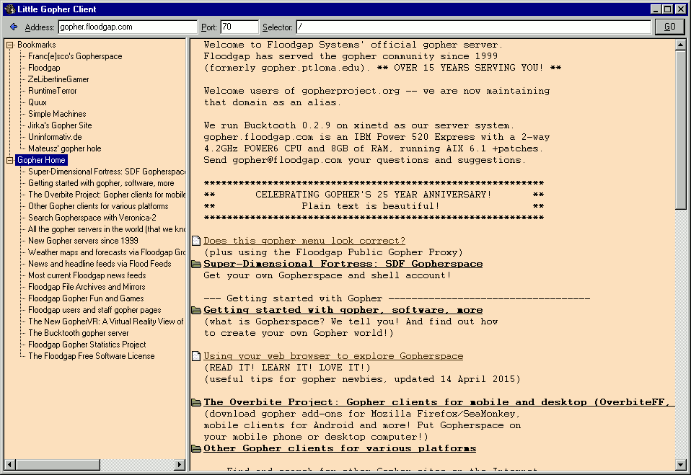Collapse the Bookmarks tree node

click(x=10, y=45)
